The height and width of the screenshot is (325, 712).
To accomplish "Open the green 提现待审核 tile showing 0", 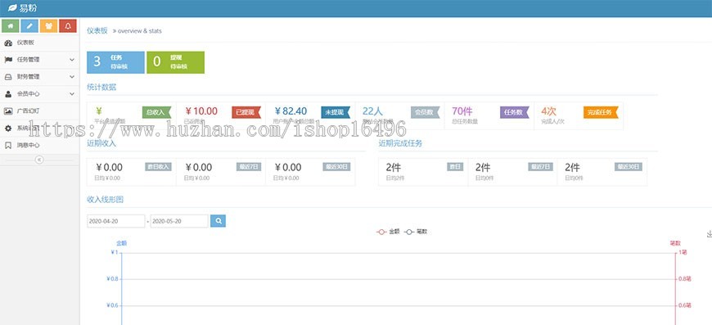I will pyautogui.click(x=175, y=62).
